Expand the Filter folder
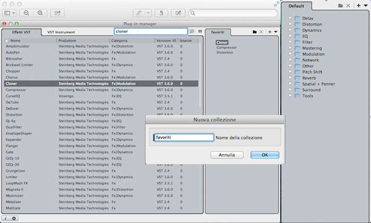The width and height of the screenshot is (371, 223). [x=290, y=42]
